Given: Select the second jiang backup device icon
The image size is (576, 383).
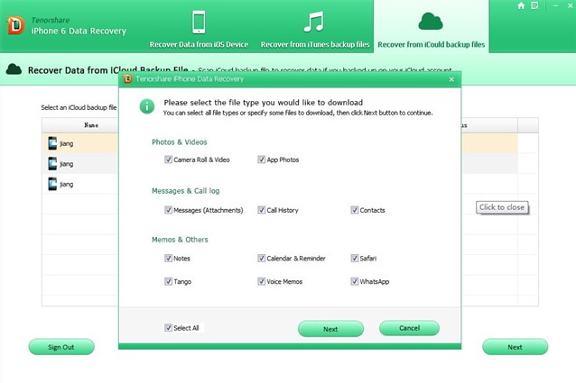Looking at the screenshot, I should pos(52,163).
